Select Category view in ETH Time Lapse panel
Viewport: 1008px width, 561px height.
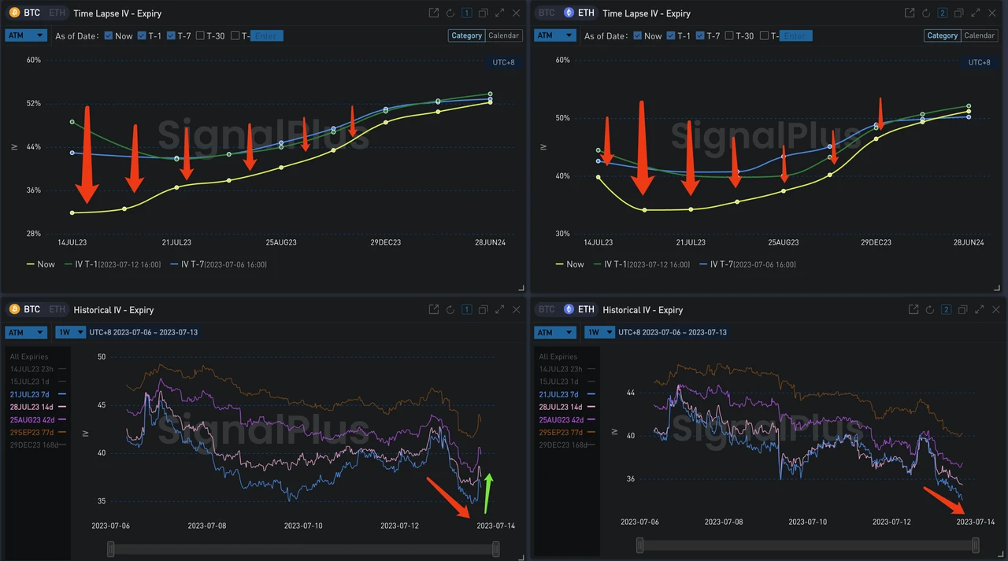click(942, 35)
